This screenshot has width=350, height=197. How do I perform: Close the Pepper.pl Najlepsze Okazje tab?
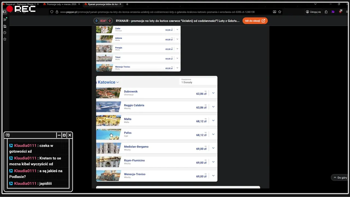[x=37, y=4]
